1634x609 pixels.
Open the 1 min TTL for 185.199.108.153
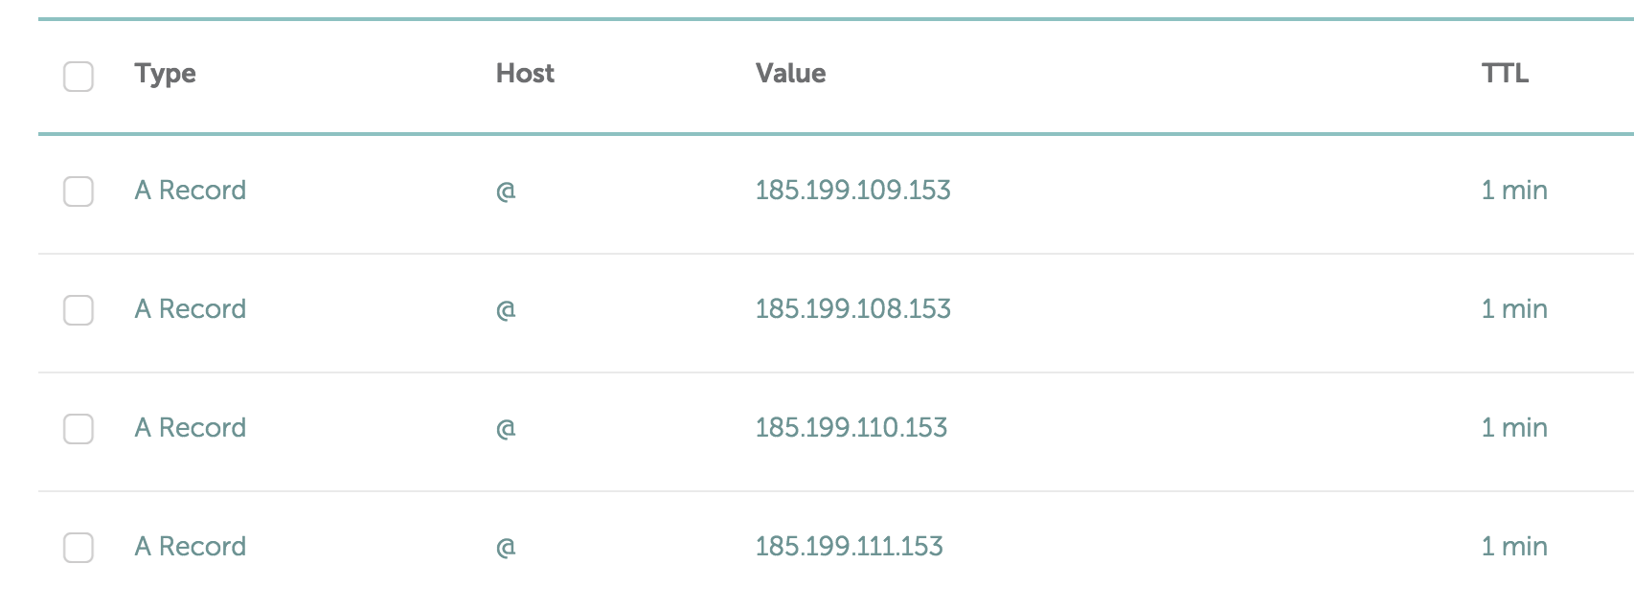(1514, 308)
